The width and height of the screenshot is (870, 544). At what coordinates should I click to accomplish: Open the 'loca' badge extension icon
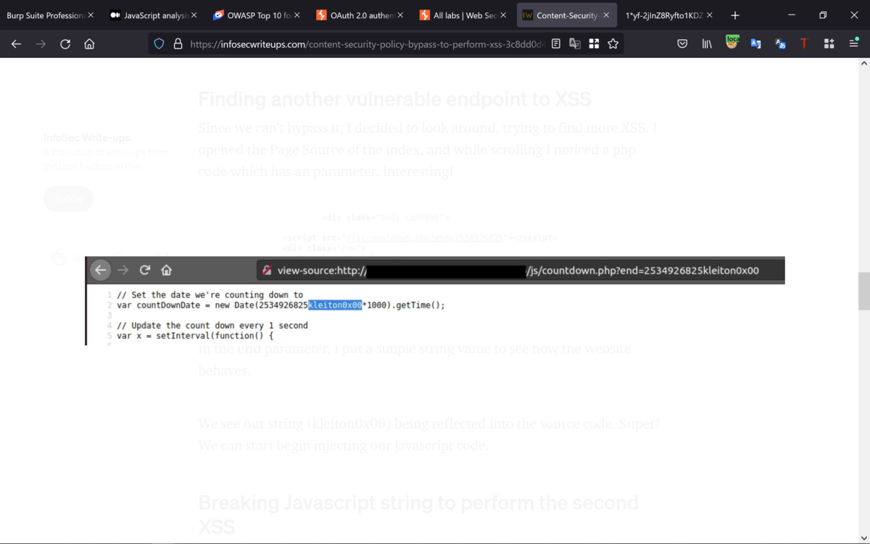732,43
